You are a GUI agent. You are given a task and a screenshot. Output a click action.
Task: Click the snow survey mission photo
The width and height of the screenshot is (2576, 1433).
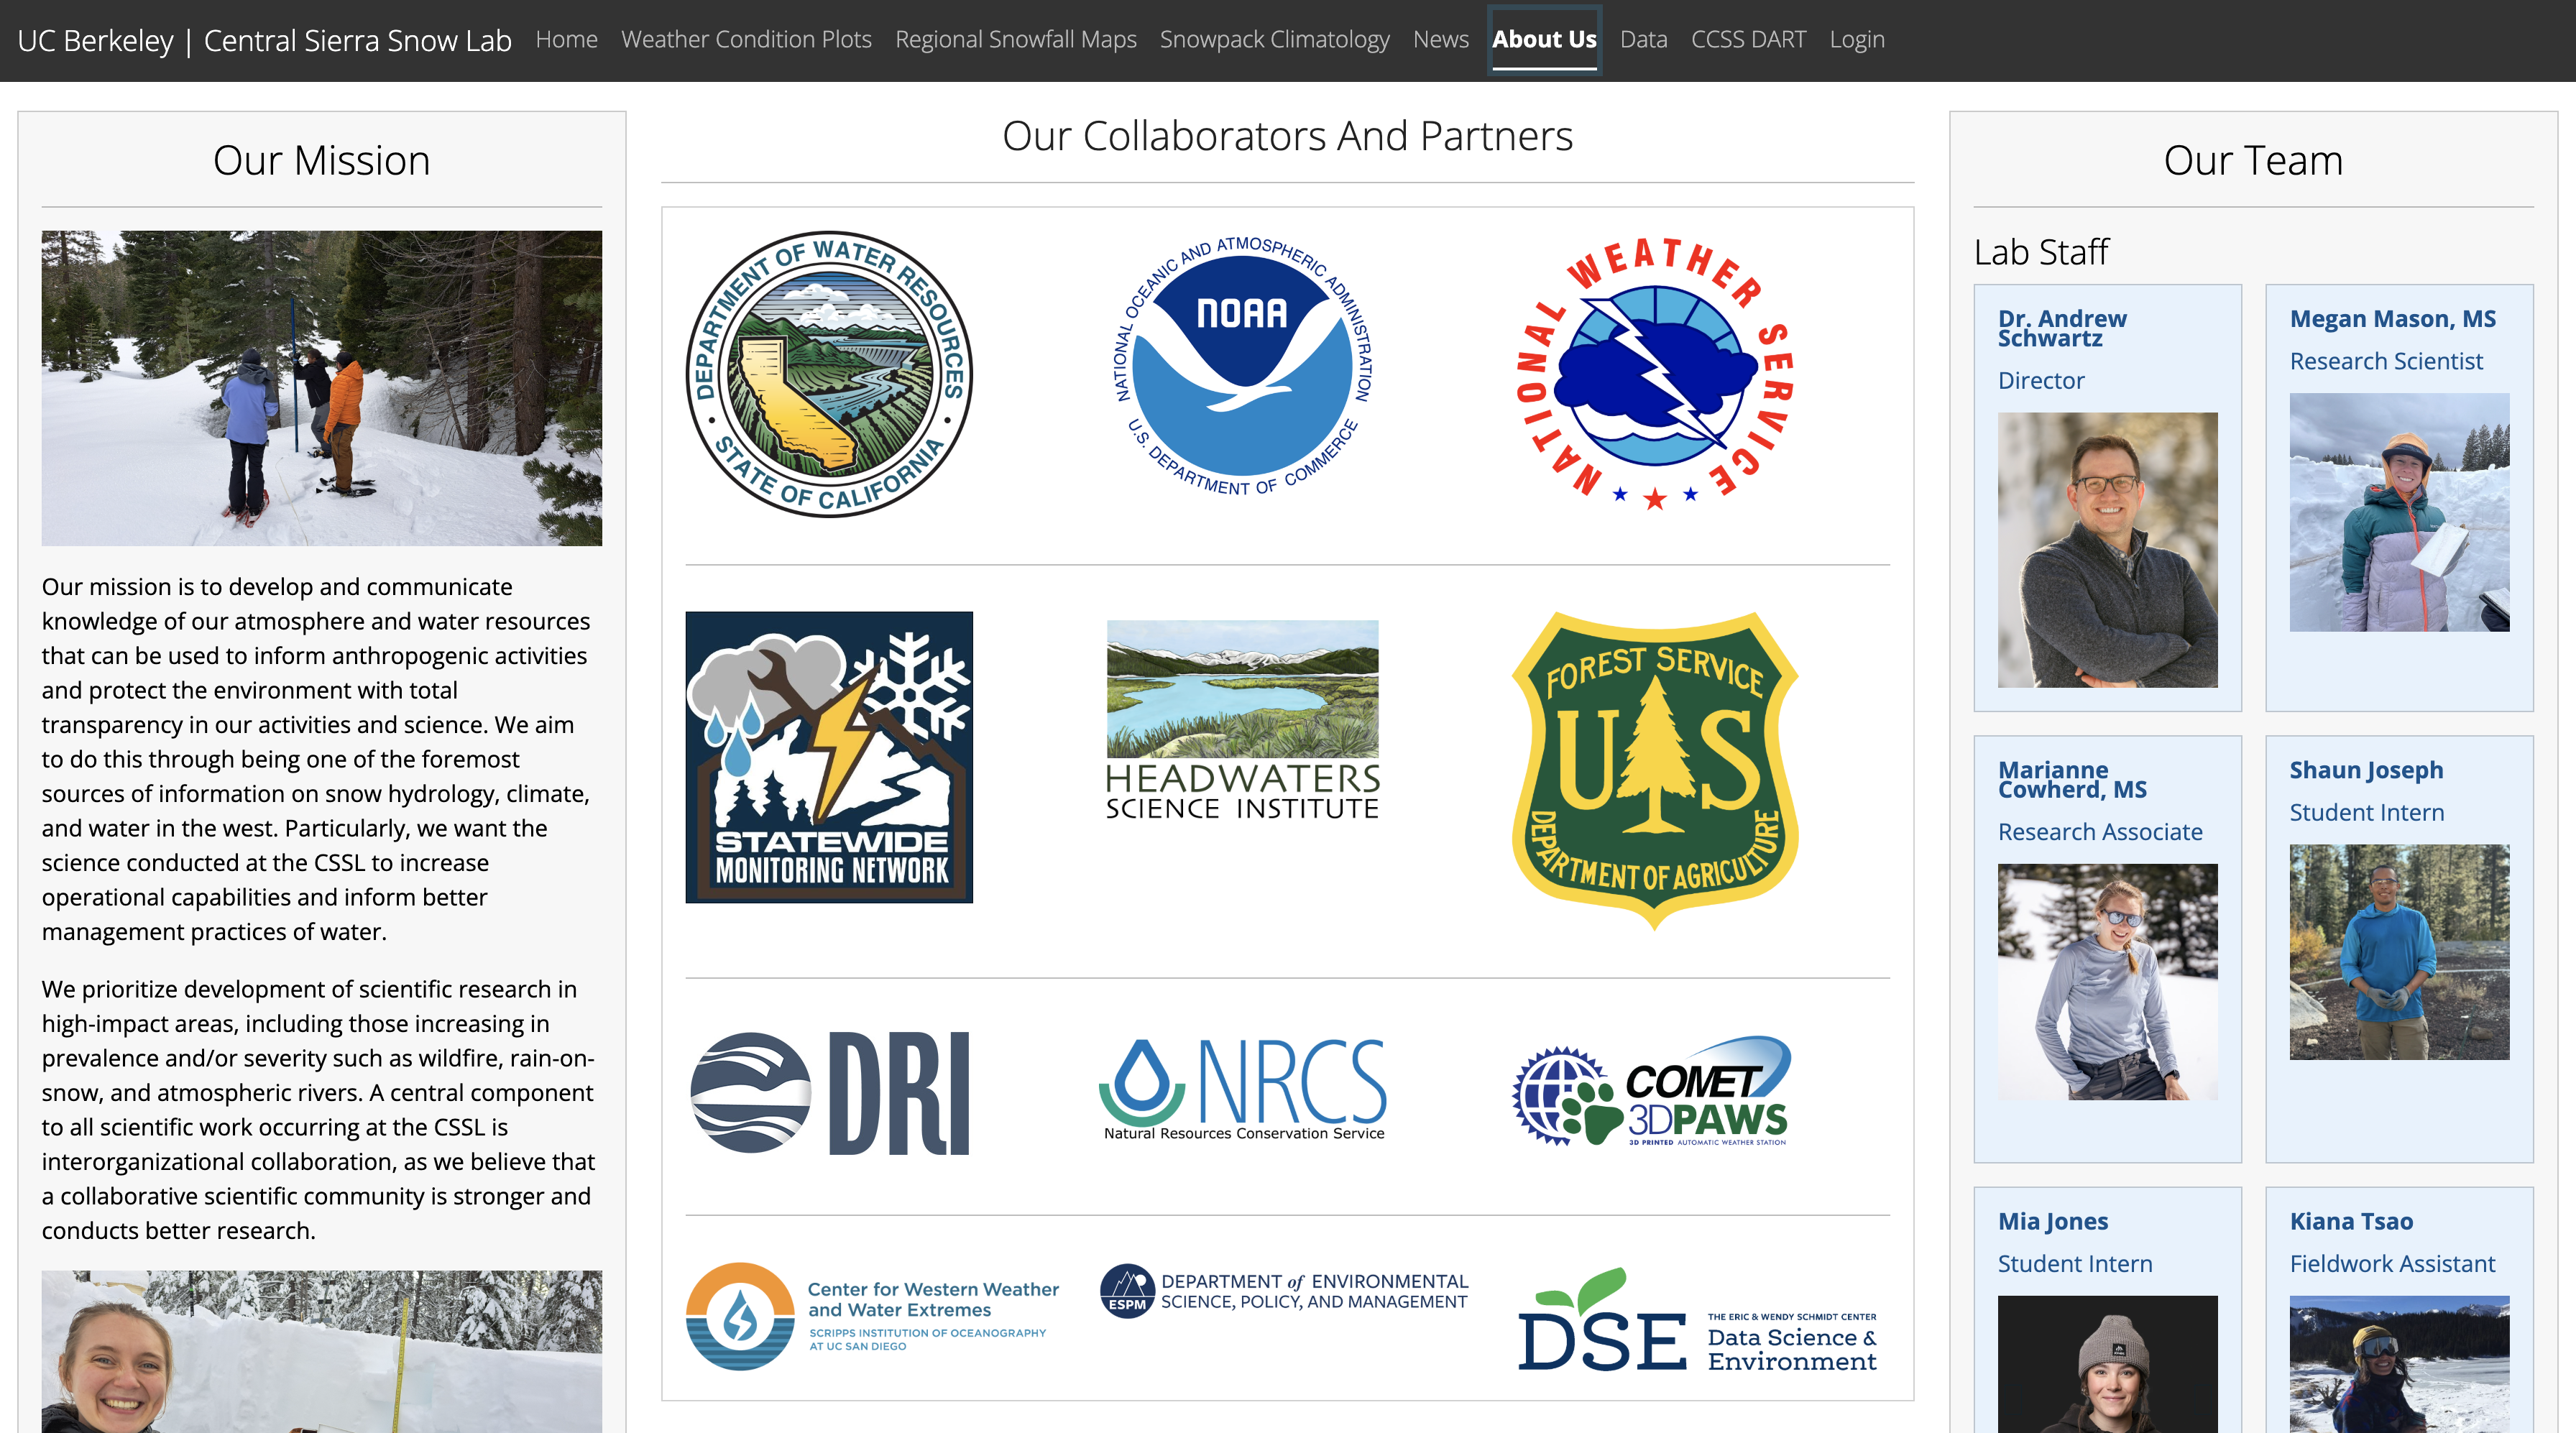click(x=321, y=388)
